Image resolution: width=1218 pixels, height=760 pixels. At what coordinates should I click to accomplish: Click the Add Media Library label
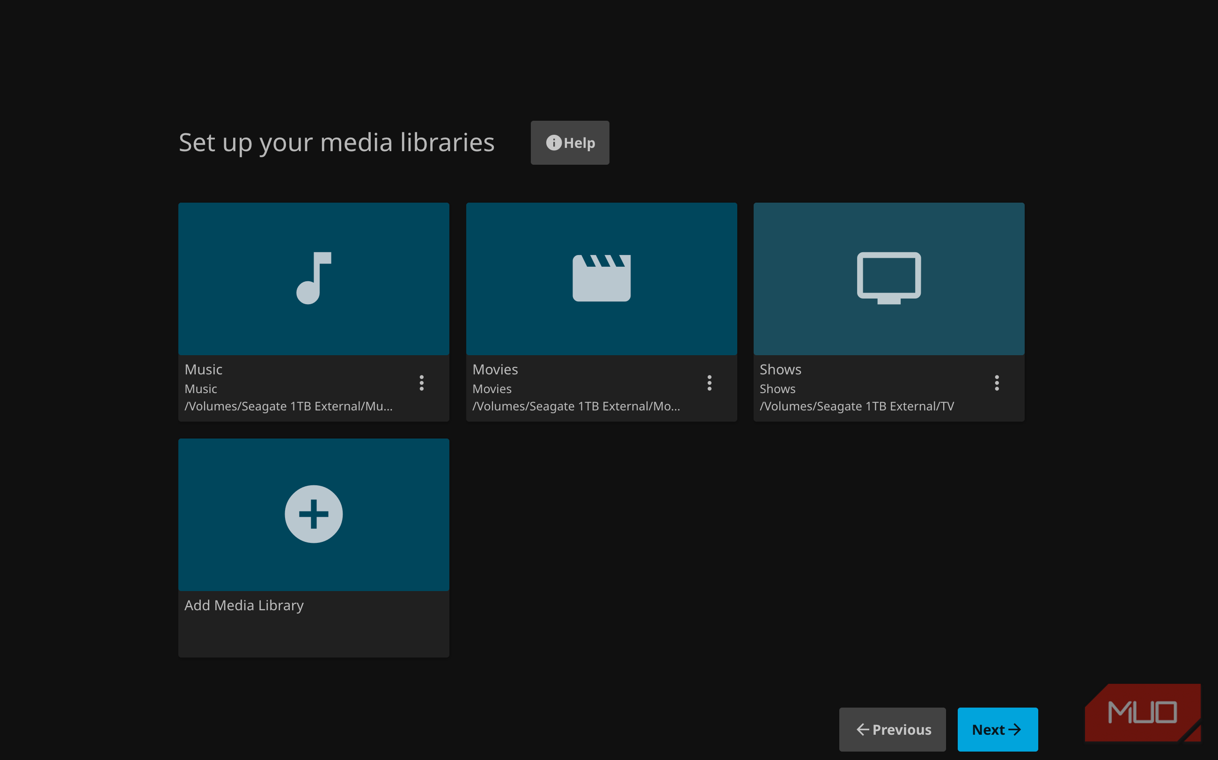click(x=244, y=605)
